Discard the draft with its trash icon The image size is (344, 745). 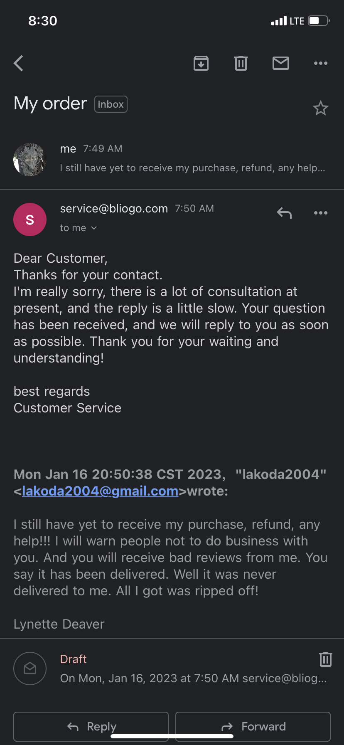click(326, 659)
